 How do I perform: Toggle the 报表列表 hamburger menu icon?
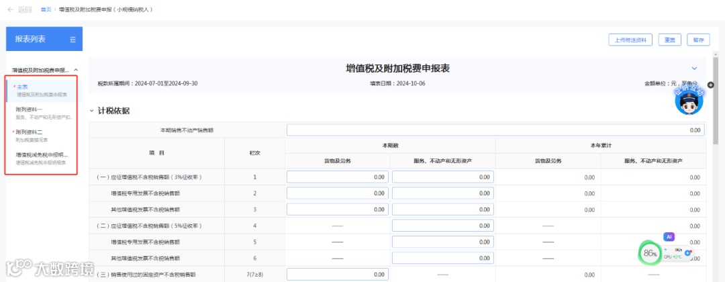72,40
